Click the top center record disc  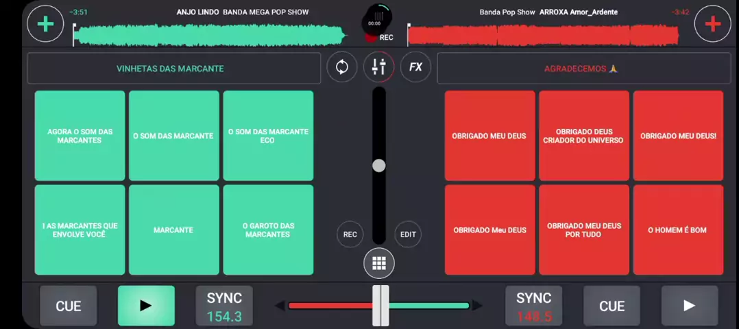[x=376, y=22]
